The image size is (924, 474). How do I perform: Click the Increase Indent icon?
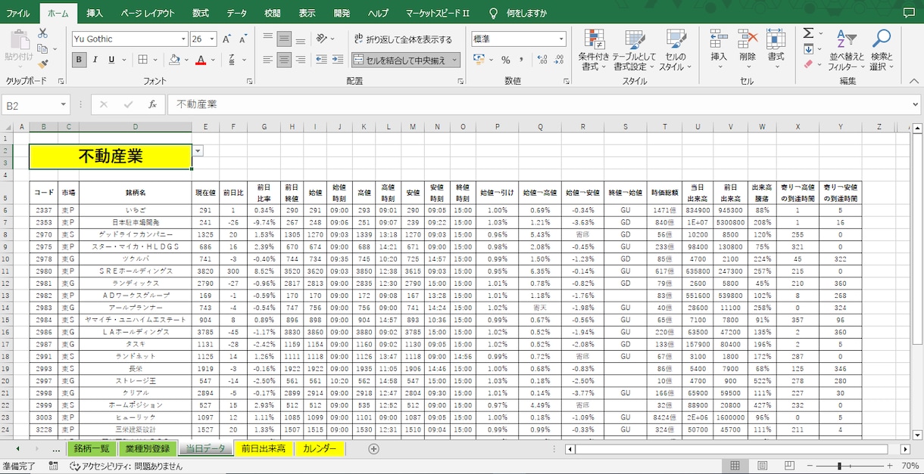point(338,60)
